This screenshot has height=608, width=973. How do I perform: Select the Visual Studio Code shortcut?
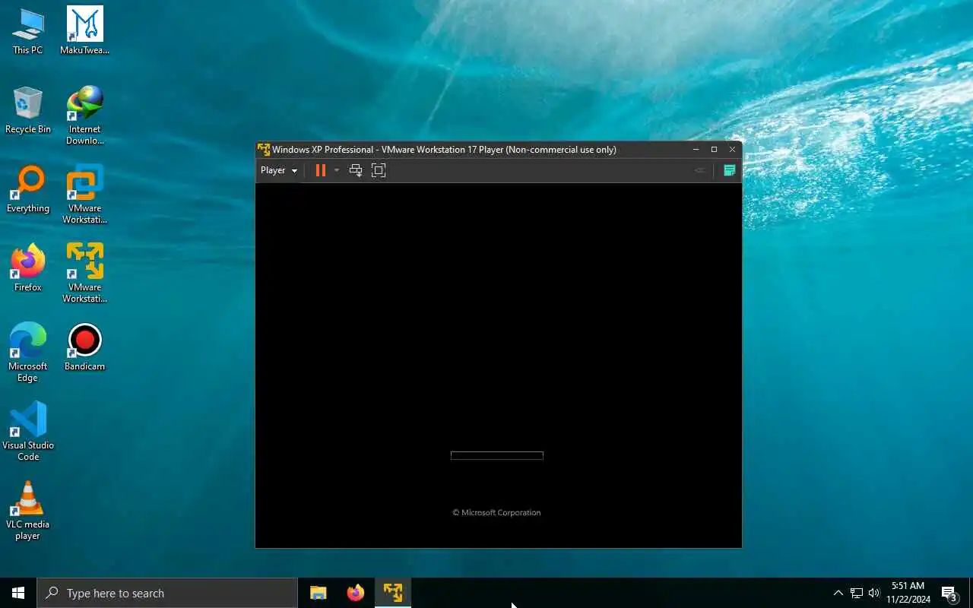point(28,432)
